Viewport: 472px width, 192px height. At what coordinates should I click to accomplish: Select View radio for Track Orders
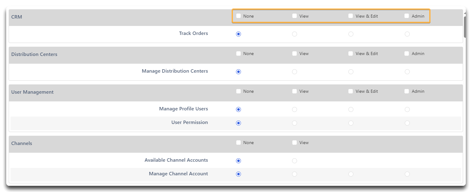click(x=295, y=34)
